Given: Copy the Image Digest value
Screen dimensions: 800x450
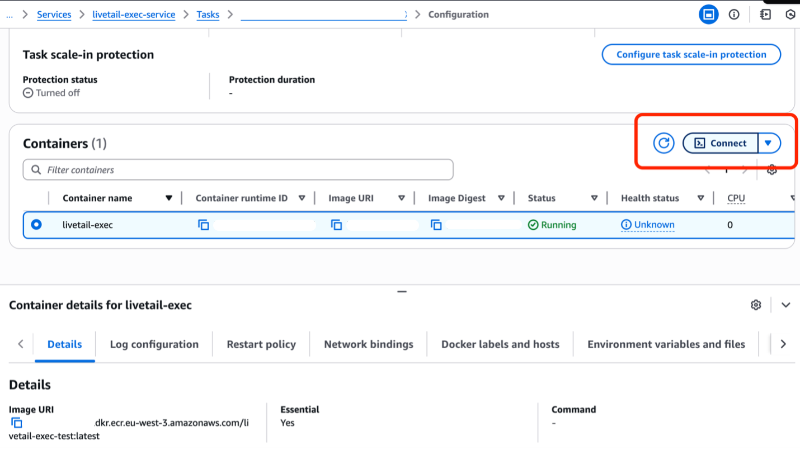Looking at the screenshot, I should pyautogui.click(x=436, y=224).
